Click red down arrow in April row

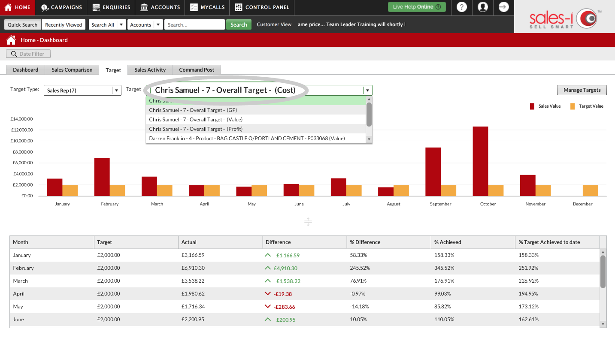(x=268, y=294)
